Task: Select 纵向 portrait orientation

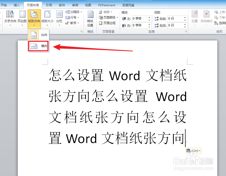Action: click(38, 35)
